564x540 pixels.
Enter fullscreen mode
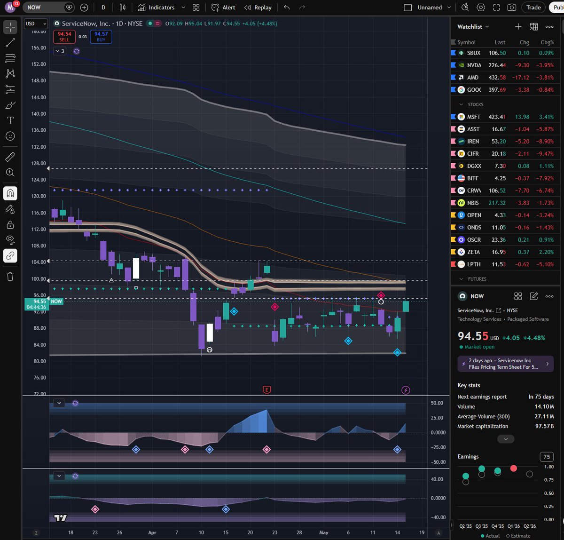(x=496, y=8)
